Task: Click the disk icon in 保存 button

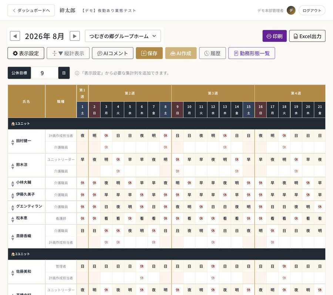Action: point(144,53)
